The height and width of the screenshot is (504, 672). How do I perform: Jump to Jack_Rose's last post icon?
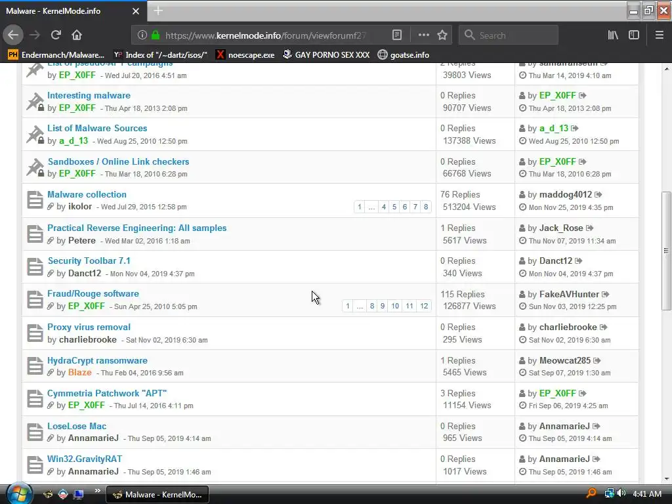pos(590,228)
